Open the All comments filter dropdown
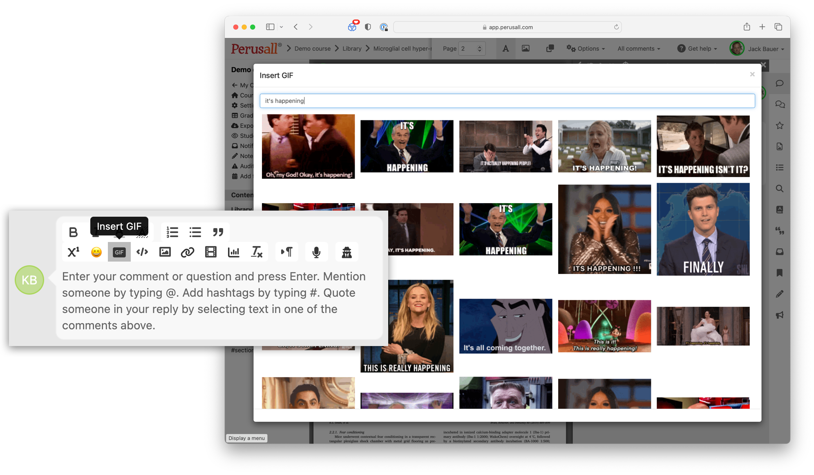Screen dimensions: 814x475 (x=639, y=49)
